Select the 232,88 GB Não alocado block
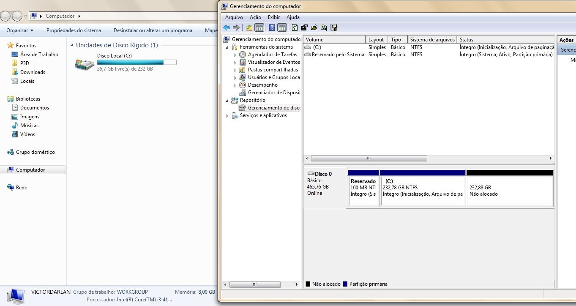 point(510,188)
